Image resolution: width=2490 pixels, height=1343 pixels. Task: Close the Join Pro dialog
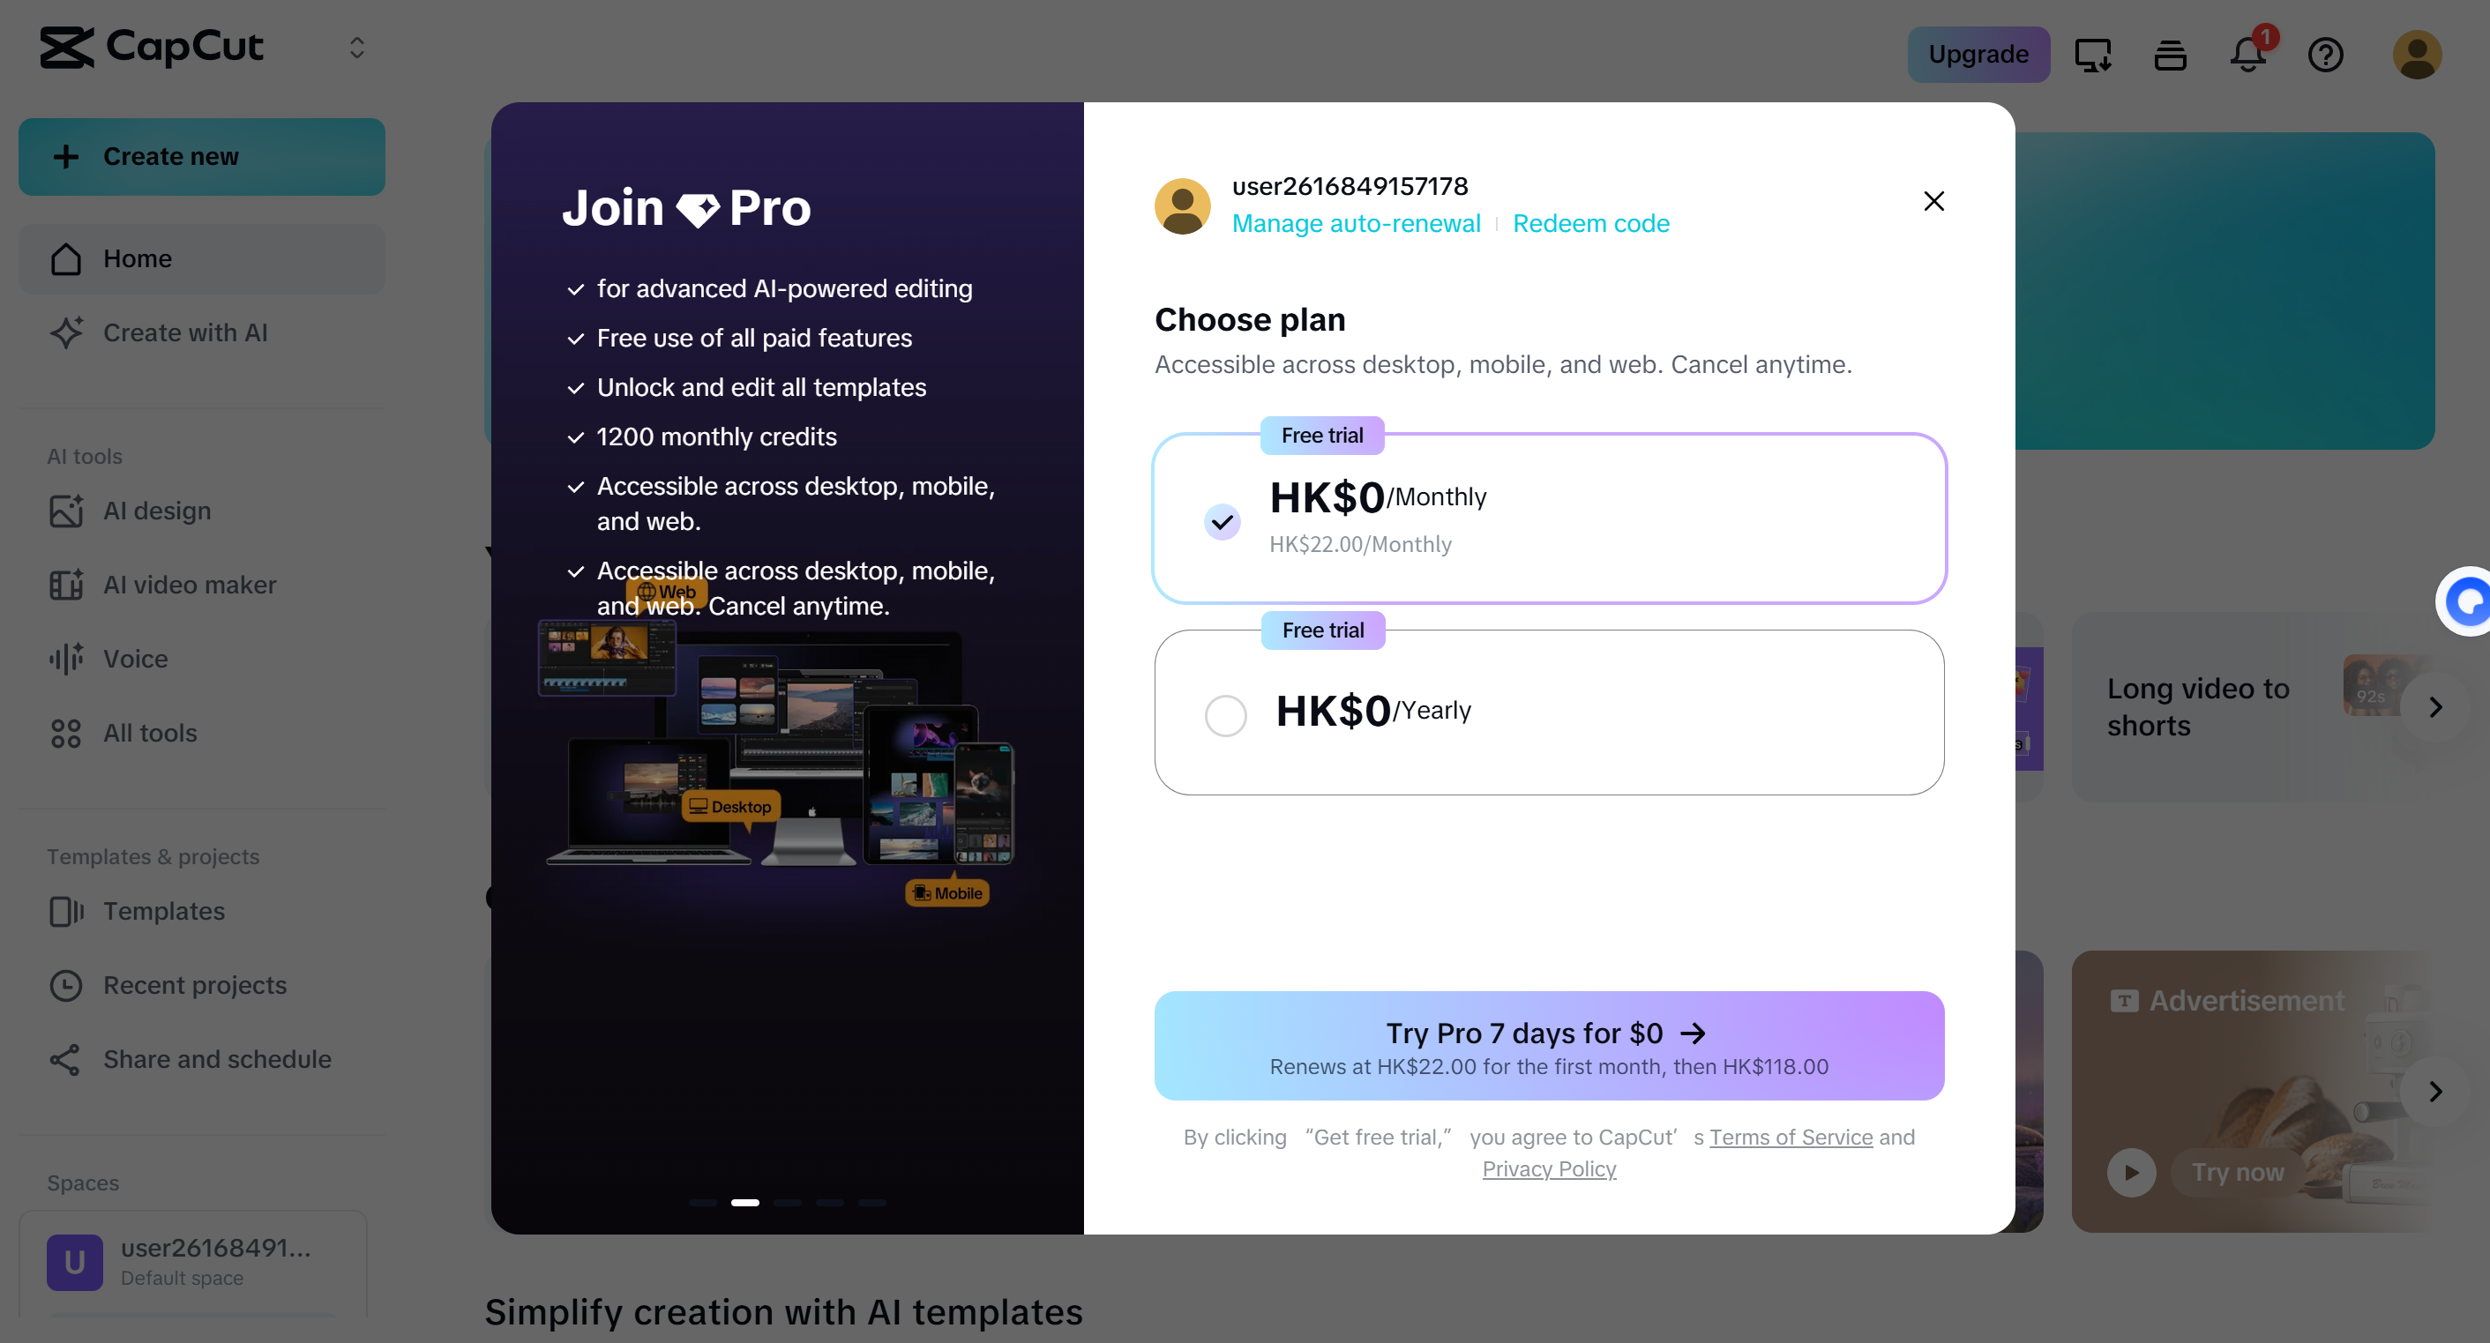tap(1933, 201)
